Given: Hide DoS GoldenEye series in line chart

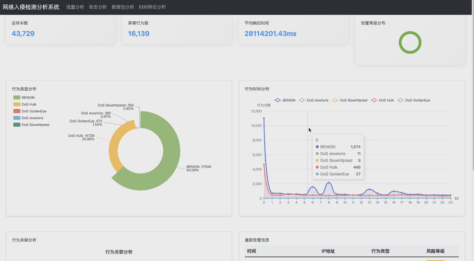Looking at the screenshot, I should (x=413, y=100).
